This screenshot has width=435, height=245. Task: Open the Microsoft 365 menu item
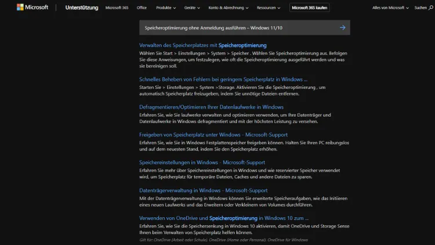117,8
